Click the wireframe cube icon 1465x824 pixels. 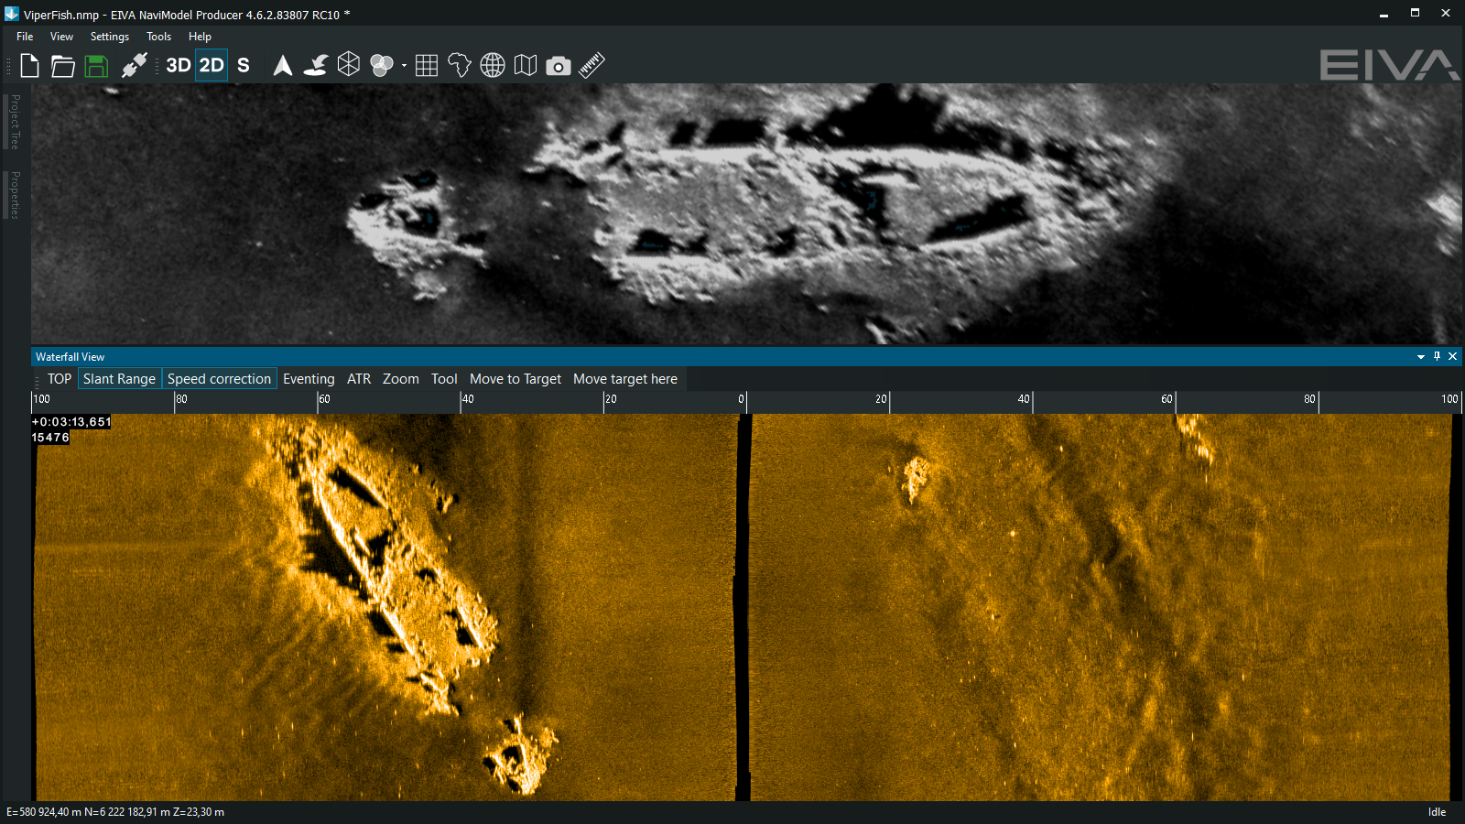point(349,65)
